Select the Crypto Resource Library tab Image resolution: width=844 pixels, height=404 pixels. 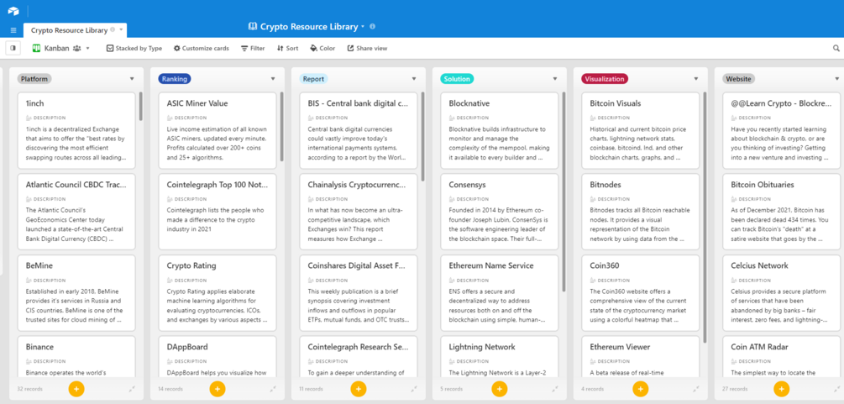point(70,30)
